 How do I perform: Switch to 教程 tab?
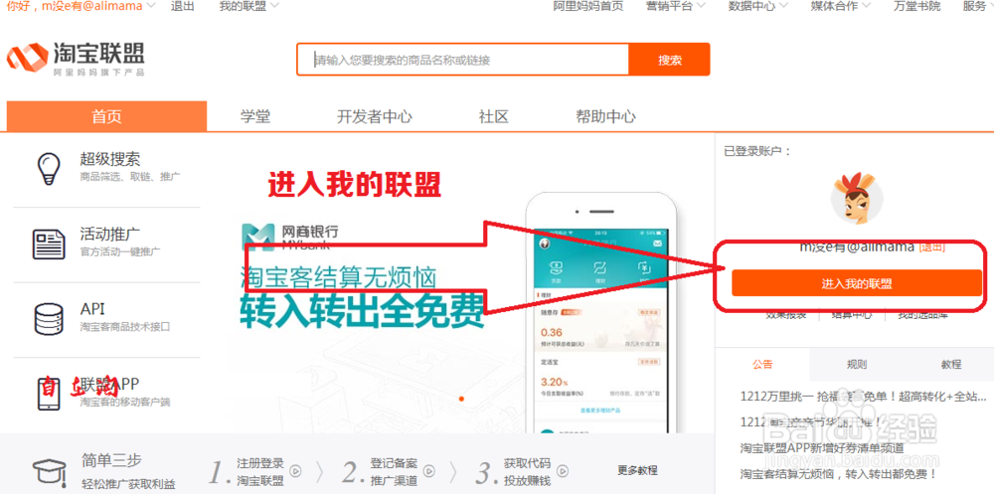click(x=951, y=365)
